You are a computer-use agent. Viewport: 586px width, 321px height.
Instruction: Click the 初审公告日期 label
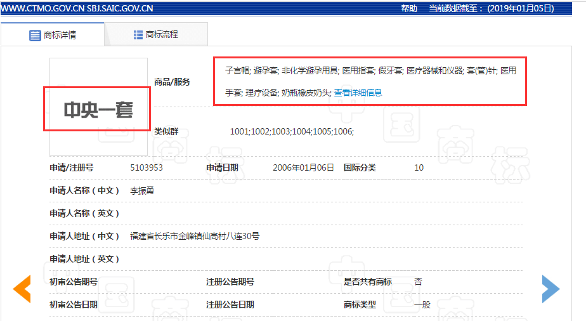(x=74, y=305)
